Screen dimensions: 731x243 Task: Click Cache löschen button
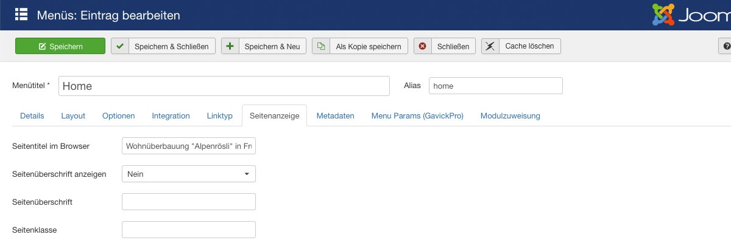pyautogui.click(x=521, y=46)
